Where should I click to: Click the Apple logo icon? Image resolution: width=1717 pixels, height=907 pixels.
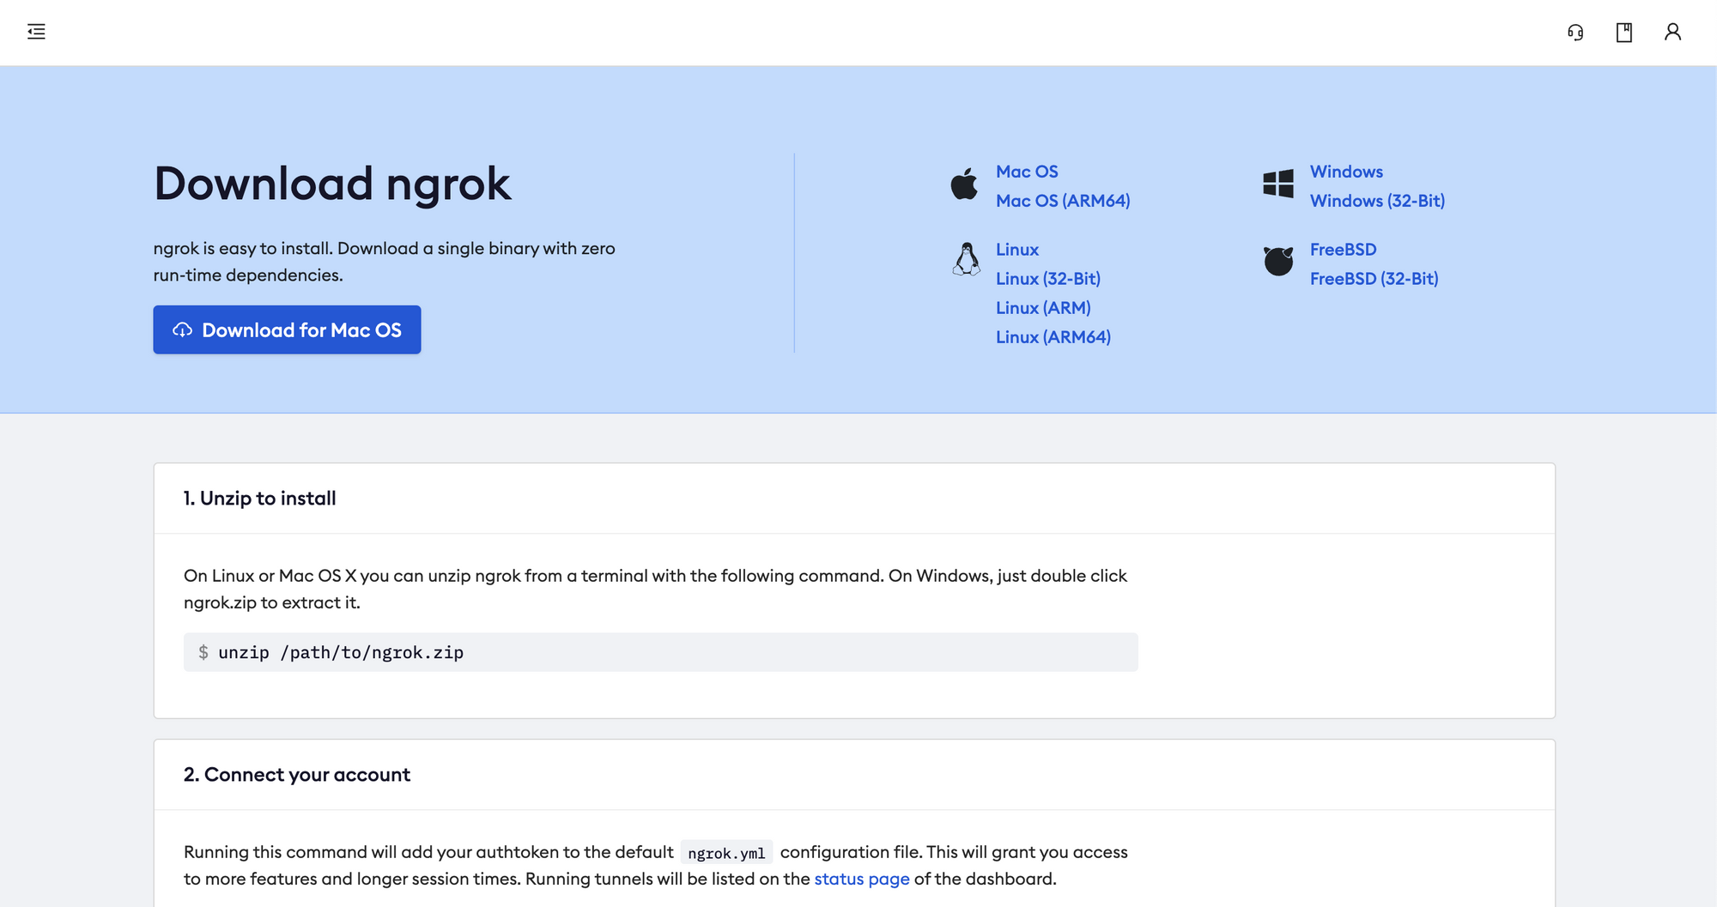[x=964, y=184]
